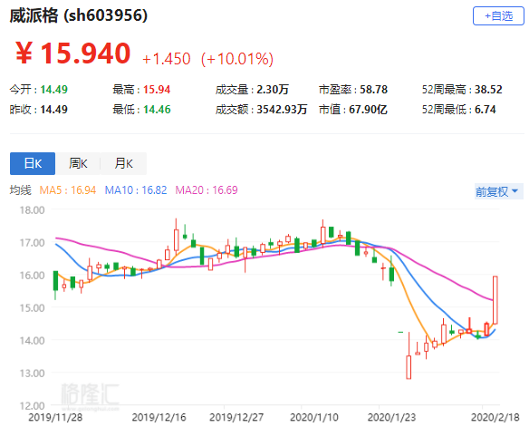The image size is (529, 427).
Task: Switch to the 日K daily chart tab
Action: 33,163
